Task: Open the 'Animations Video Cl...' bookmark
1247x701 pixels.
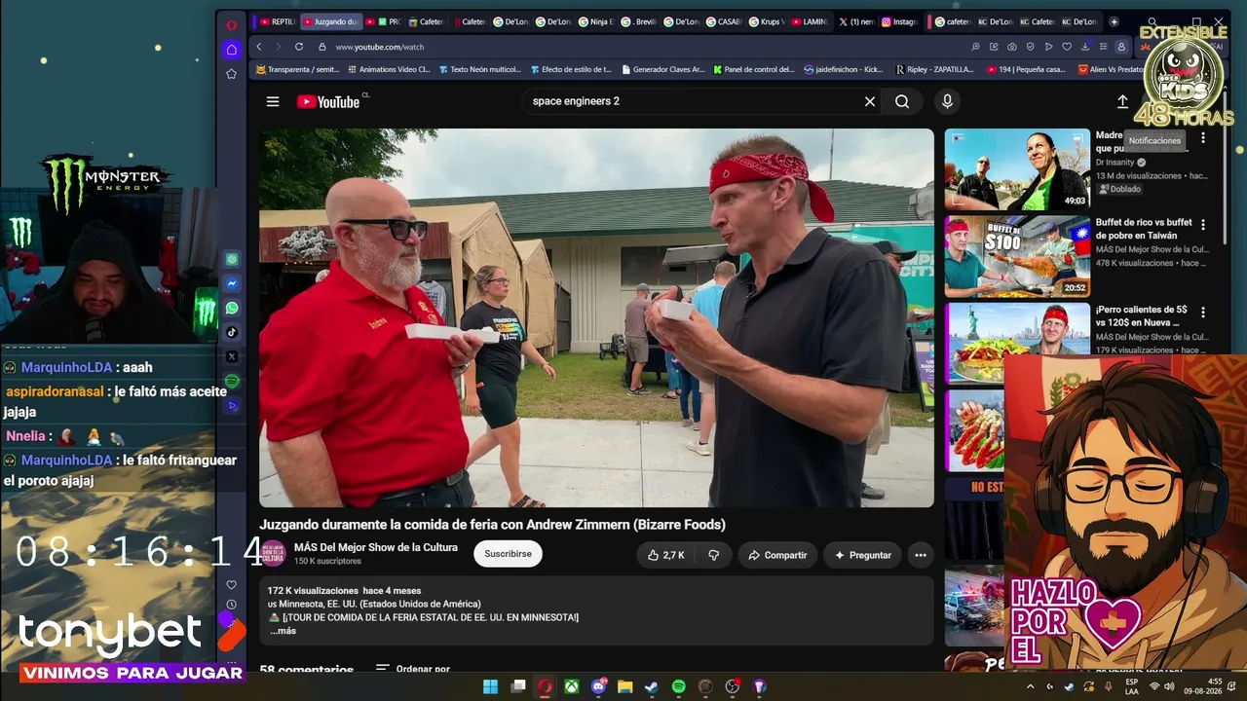Action: pos(388,70)
